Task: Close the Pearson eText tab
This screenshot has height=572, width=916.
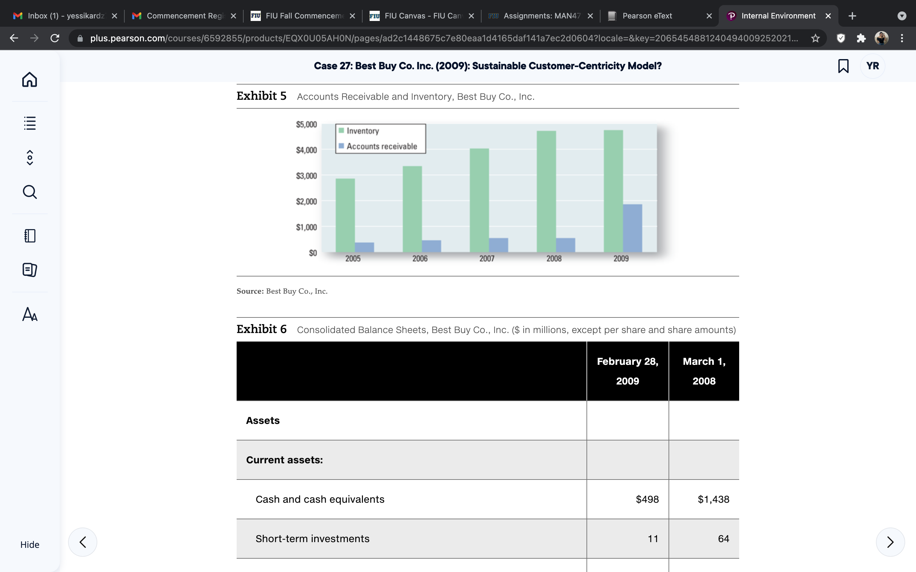Action: 709,16
